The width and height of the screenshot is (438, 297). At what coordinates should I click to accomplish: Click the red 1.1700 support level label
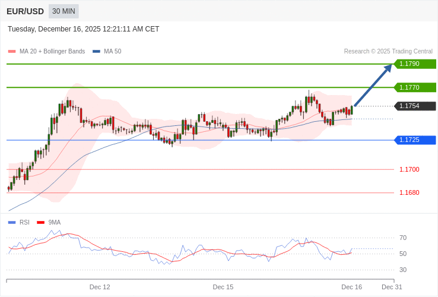(409, 169)
